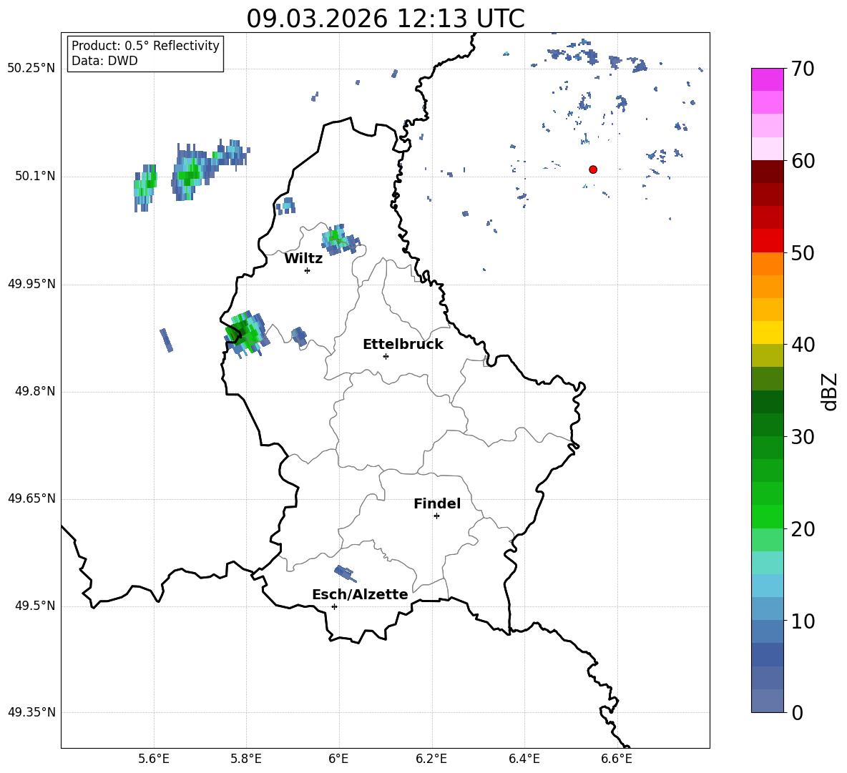This screenshot has height=773, width=847.
Task: Select the Findel city label
Action: click(437, 503)
